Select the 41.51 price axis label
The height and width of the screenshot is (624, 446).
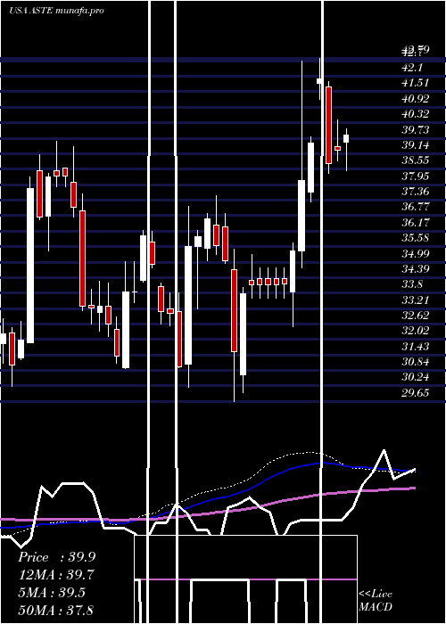[x=416, y=83]
